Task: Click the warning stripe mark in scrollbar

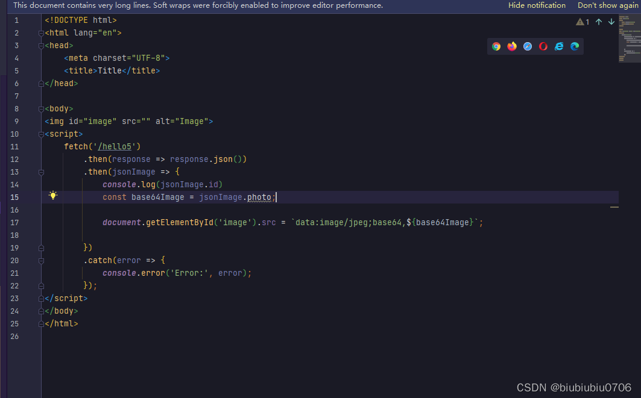Action: click(x=614, y=207)
